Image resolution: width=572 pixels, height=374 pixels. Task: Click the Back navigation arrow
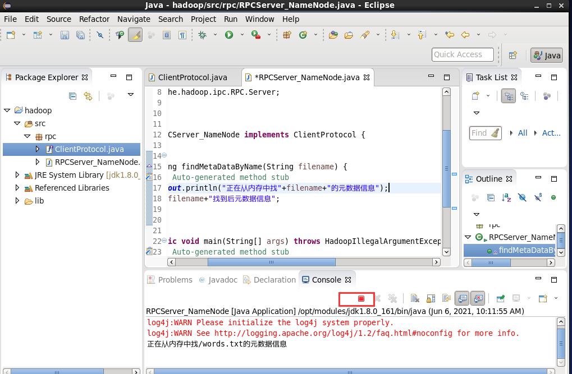pos(465,35)
